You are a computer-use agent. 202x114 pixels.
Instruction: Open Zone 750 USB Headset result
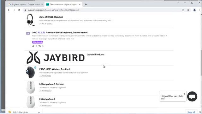click(51, 17)
